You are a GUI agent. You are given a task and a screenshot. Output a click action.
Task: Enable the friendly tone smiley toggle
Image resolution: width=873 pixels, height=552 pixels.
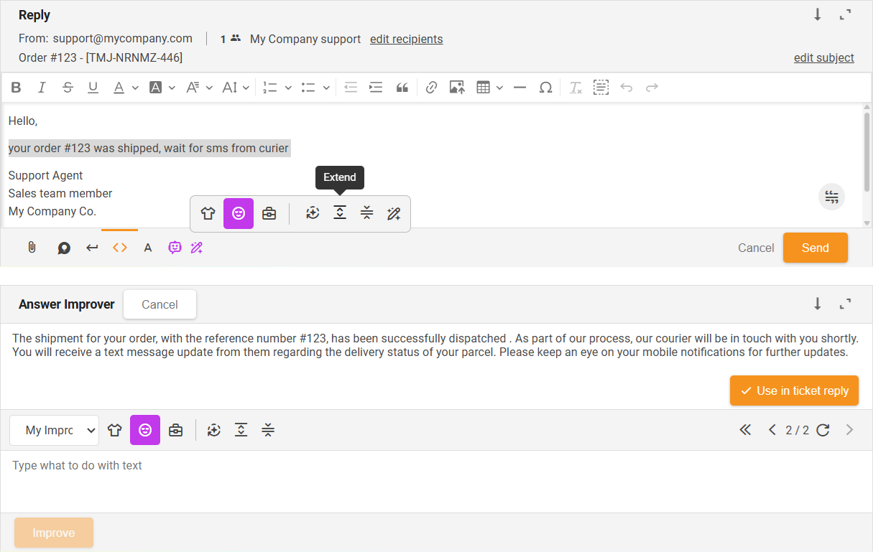[x=238, y=213]
